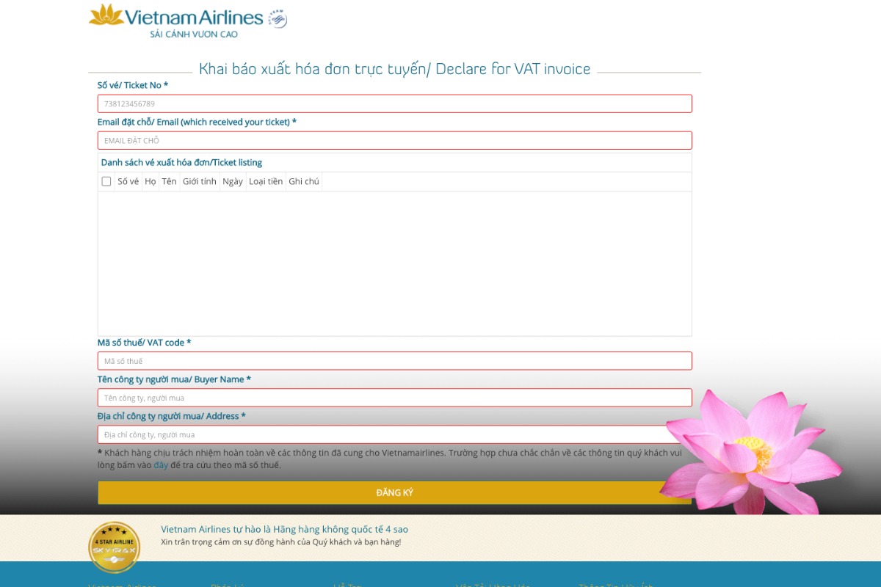Open the 'đây' tax code lookup link
This screenshot has height=587, width=881.
point(161,465)
